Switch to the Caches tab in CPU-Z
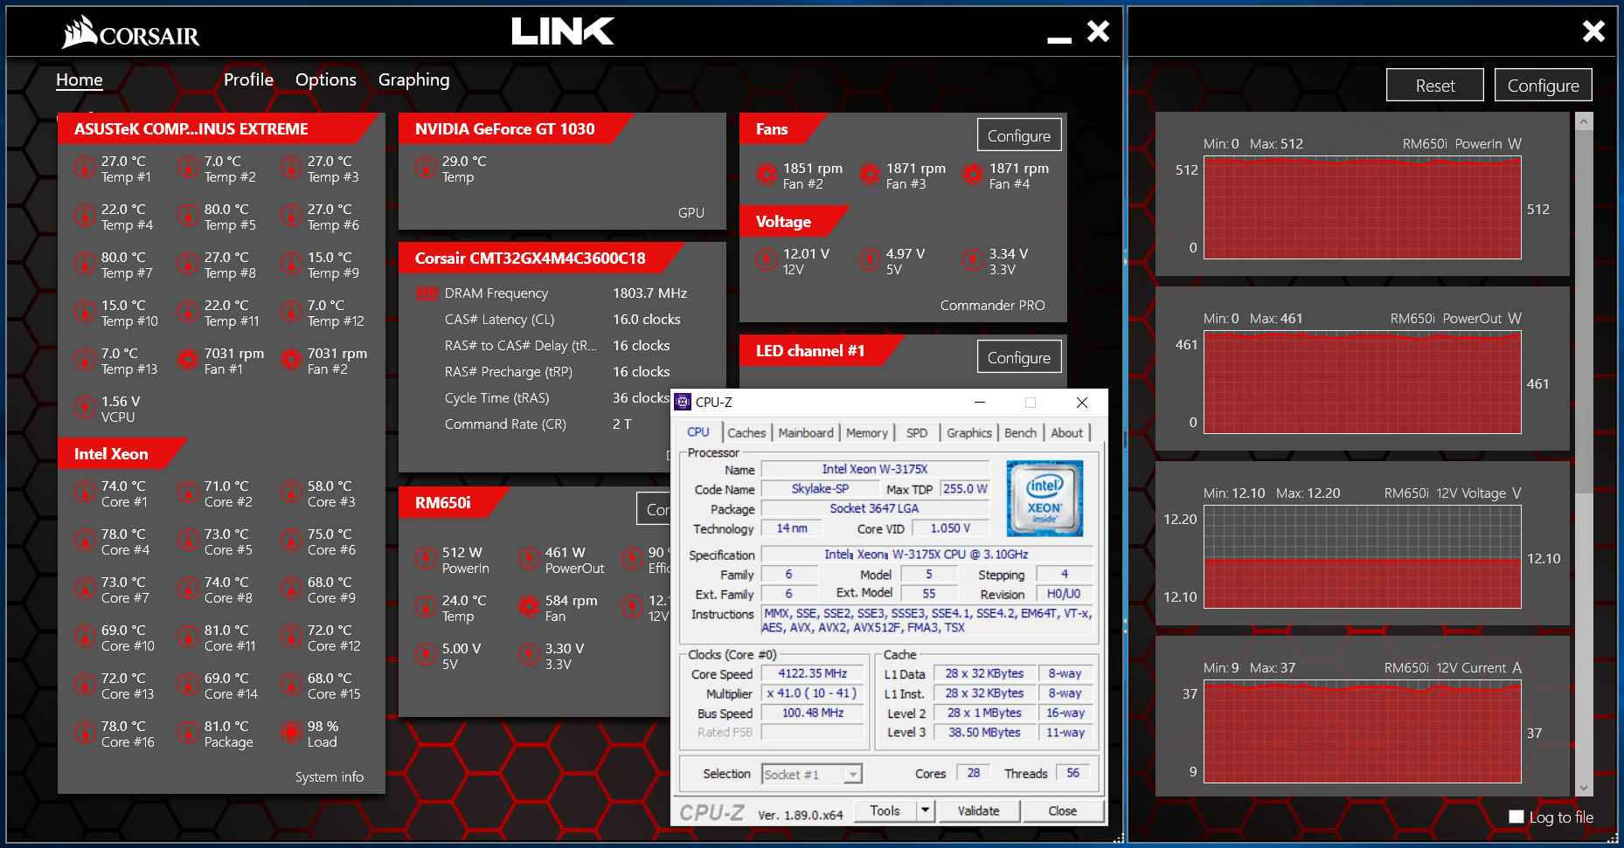Viewport: 1624px width, 848px height. pyautogui.click(x=746, y=432)
